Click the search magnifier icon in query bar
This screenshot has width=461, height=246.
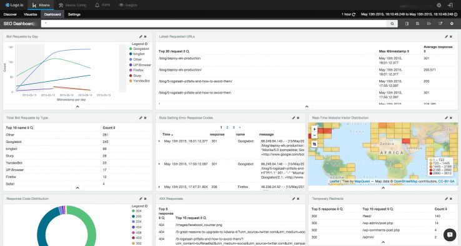(x=392, y=24)
